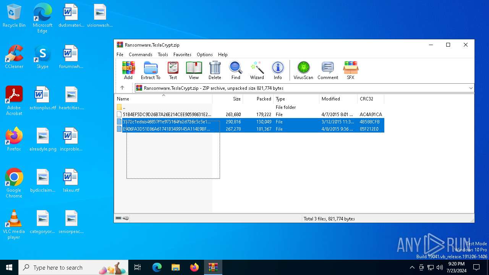Click the WinRAR taskbar icon

tap(213, 267)
